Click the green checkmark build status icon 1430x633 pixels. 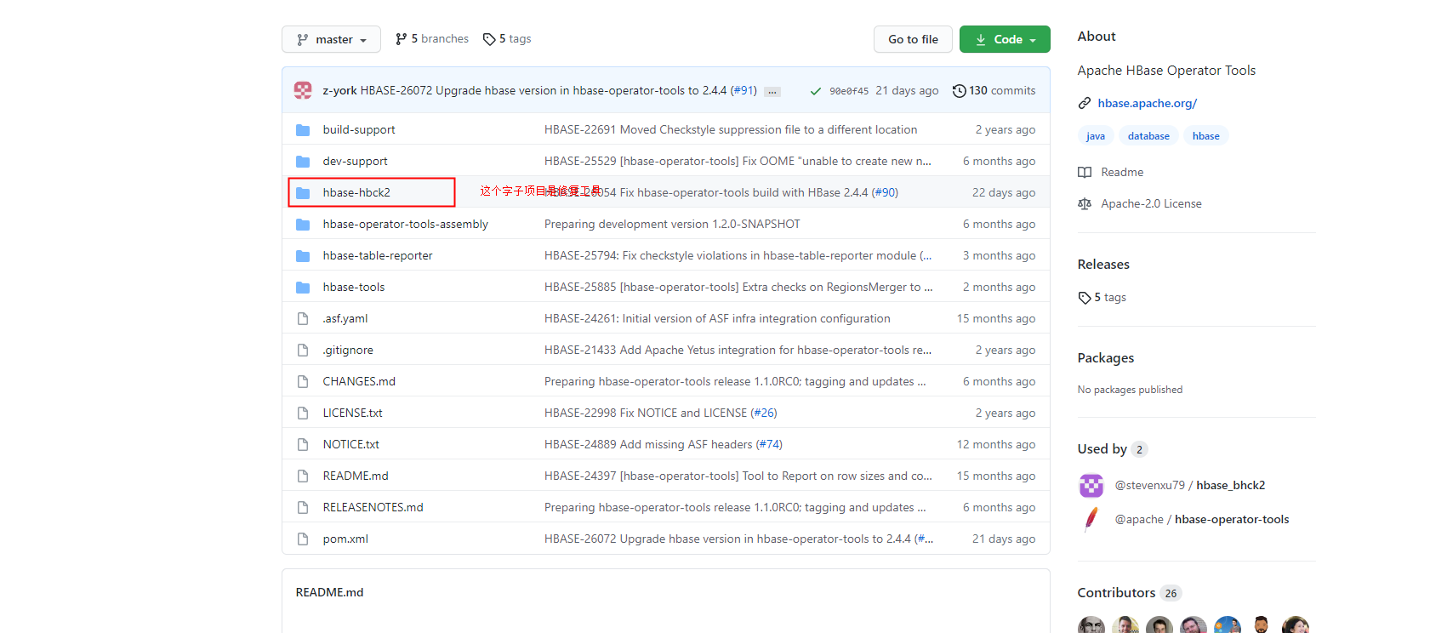(x=816, y=91)
